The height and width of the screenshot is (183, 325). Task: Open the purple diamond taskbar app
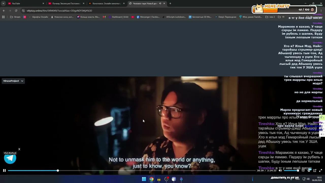[x=181, y=179]
